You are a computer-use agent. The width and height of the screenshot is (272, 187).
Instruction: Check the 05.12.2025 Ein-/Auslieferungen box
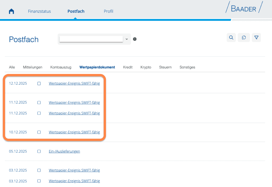(39, 151)
